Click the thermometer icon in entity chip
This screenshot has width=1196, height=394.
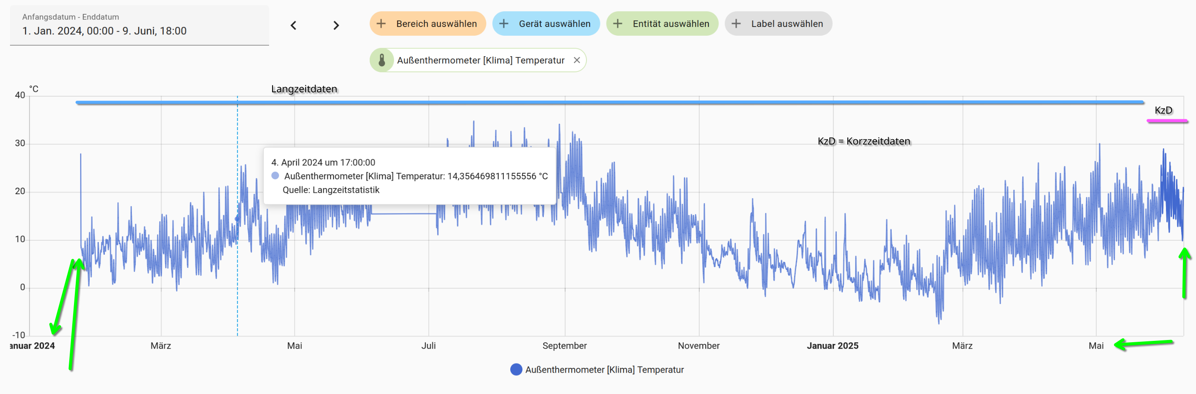382,61
